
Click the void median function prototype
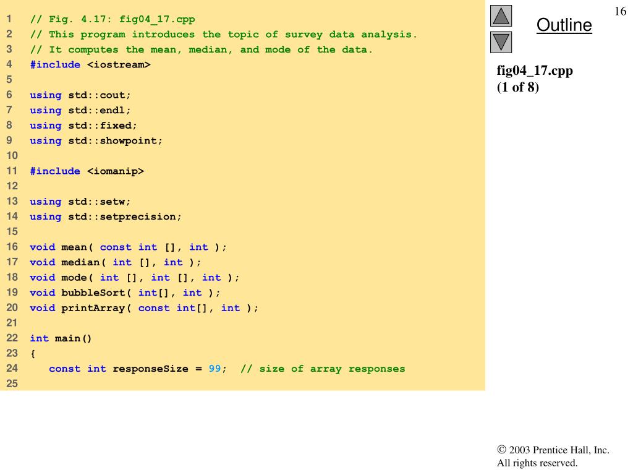coord(115,262)
